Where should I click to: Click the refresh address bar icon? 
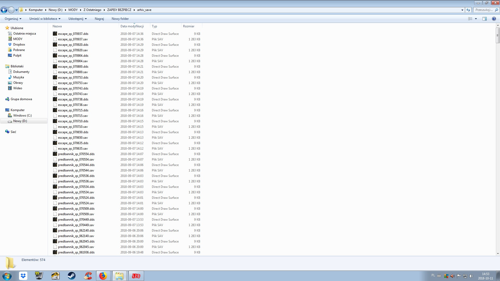[x=468, y=10]
